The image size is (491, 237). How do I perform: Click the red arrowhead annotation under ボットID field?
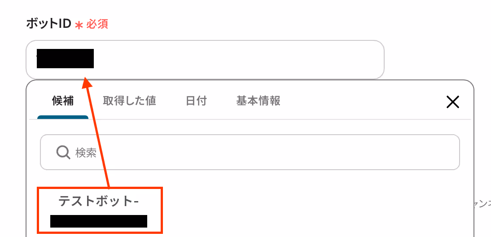point(86,83)
